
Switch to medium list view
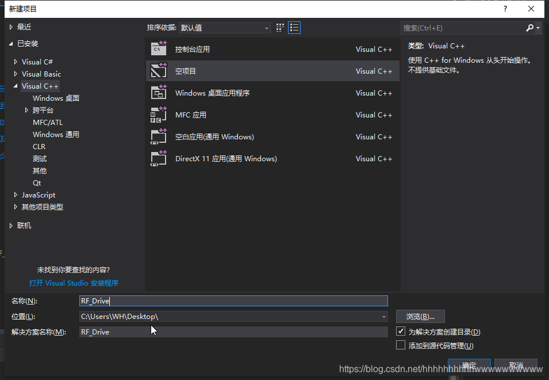(294, 28)
